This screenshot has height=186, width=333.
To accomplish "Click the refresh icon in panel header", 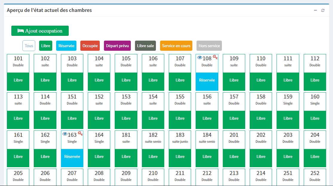I will pos(323,10).
